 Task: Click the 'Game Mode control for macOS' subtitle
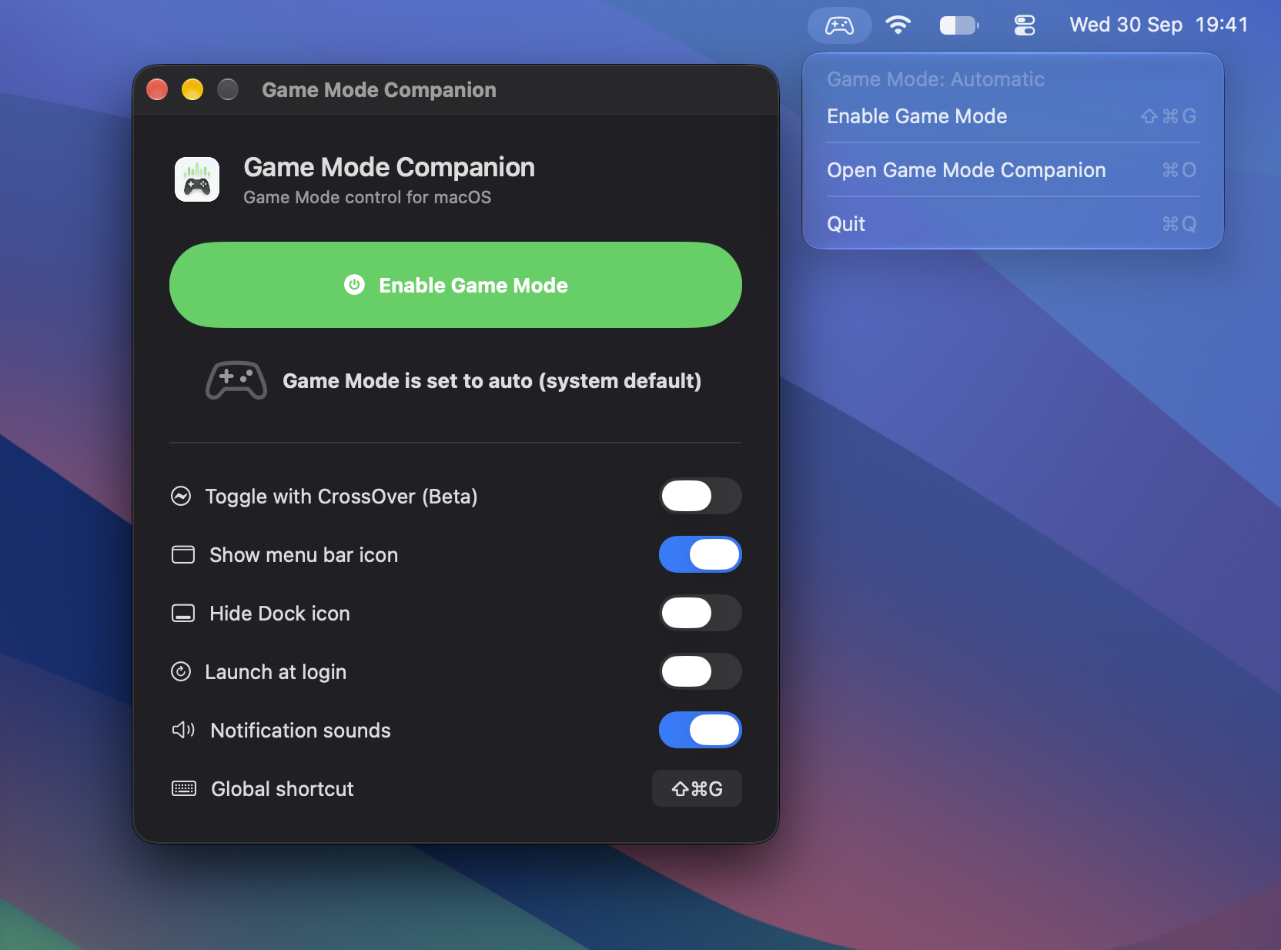(367, 197)
